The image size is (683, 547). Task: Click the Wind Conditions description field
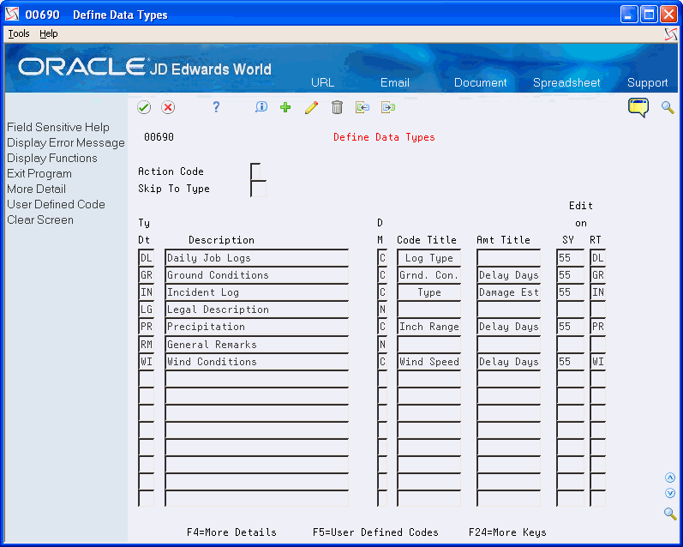click(256, 361)
